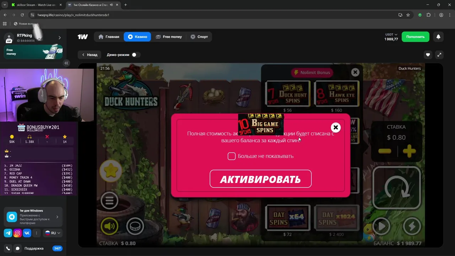Open the browser apps grid icon
Screen dimensions: 455x256
[5, 23]
